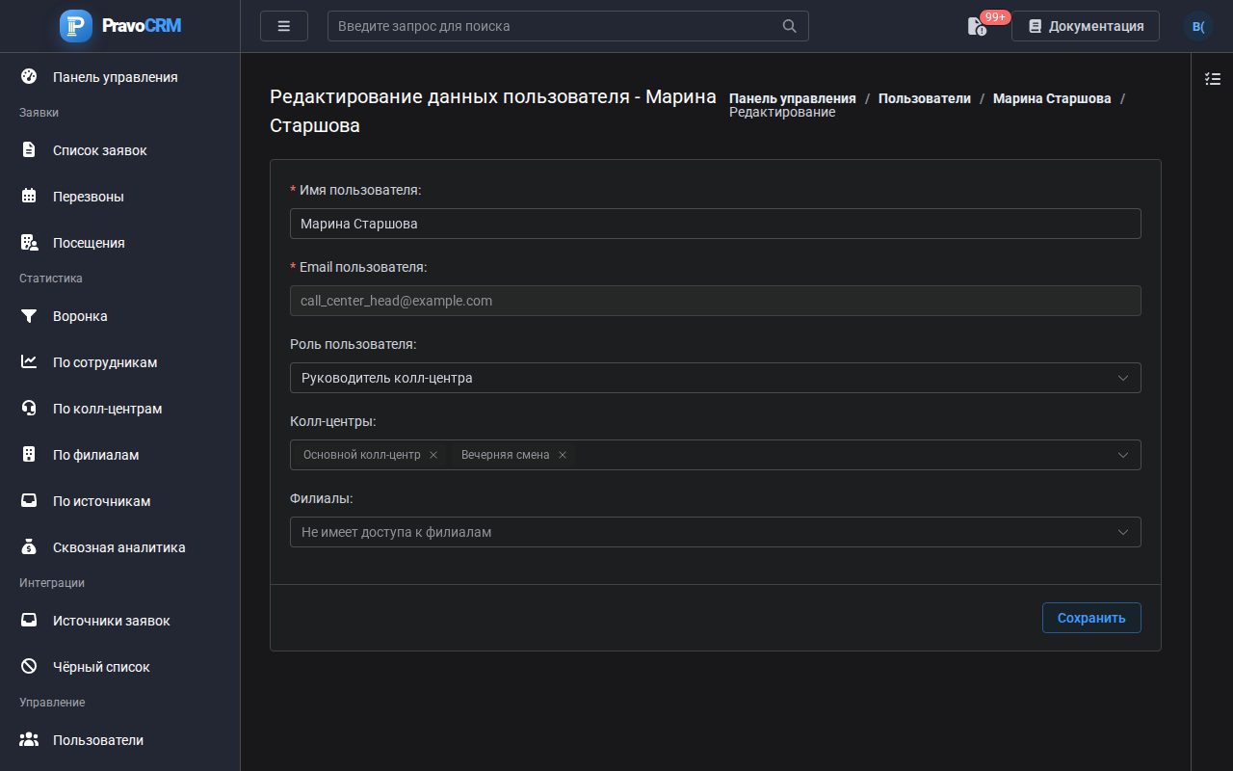Viewport: 1233px width, 771px height.
Task: Follow Панель управления breadcrumb link
Action: click(x=793, y=98)
